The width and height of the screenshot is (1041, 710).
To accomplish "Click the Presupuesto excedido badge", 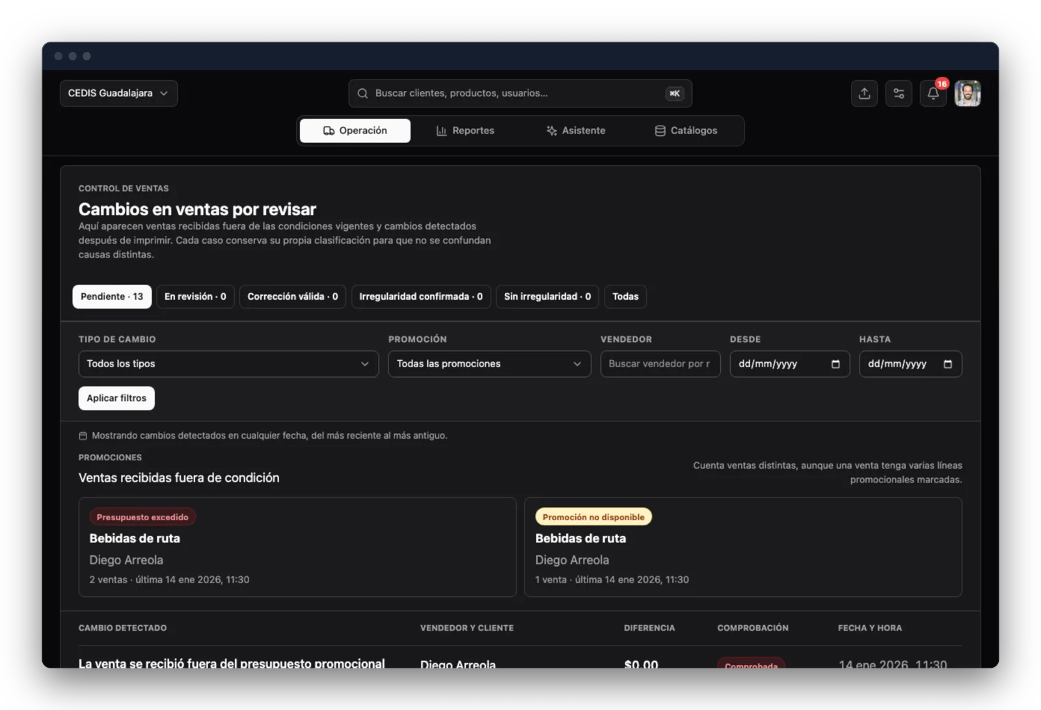I will click(142, 517).
